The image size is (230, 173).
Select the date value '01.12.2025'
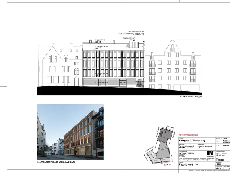(x=220, y=160)
